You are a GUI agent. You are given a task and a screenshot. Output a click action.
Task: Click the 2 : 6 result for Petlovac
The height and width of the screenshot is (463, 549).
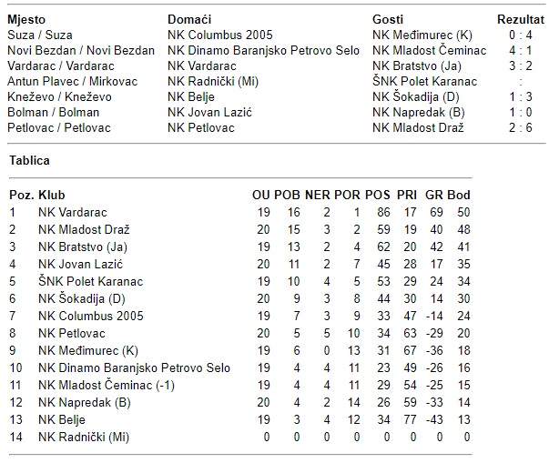[x=521, y=127]
